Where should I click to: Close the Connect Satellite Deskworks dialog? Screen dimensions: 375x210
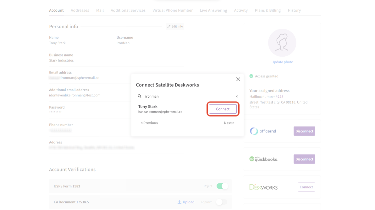[238, 79]
